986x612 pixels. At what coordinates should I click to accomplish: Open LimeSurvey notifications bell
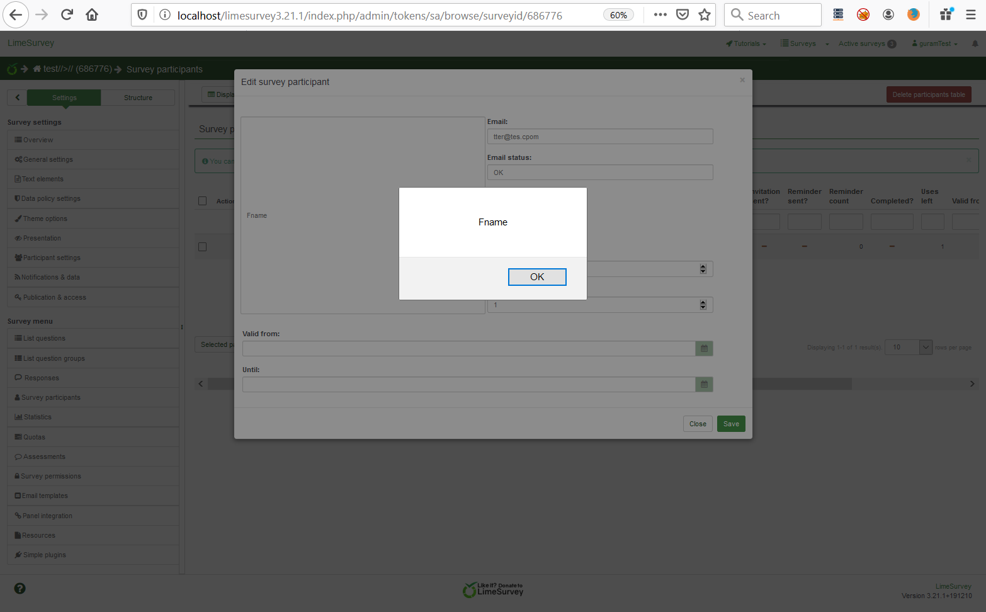[x=975, y=43]
